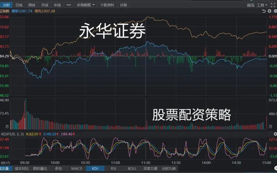Viewport: 277px width, 173px height.
Task: Toggle fullscreen chart view icon
Action: pos(273,5)
